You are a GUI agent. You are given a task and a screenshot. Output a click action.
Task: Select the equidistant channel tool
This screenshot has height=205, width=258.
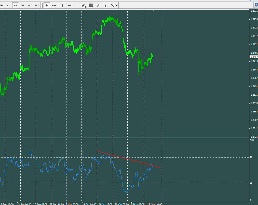pyautogui.click(x=84, y=5)
